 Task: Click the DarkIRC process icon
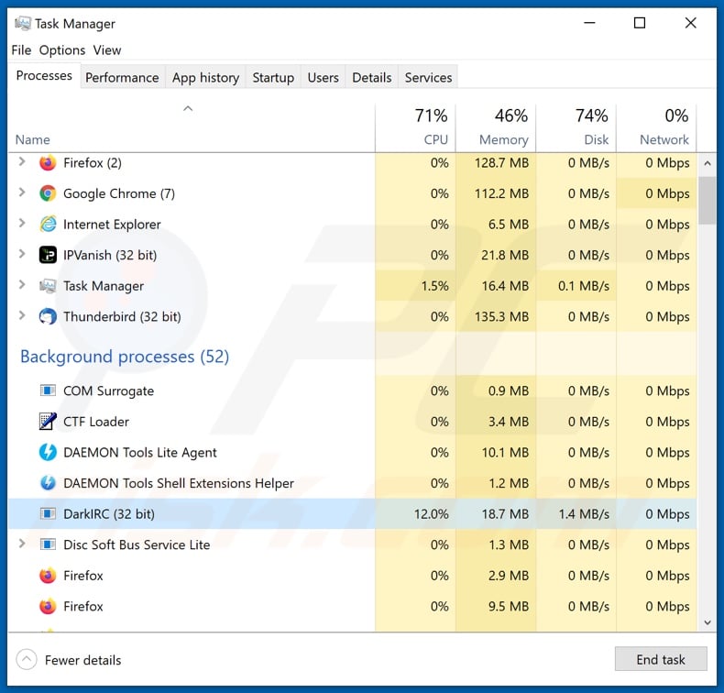click(x=48, y=513)
